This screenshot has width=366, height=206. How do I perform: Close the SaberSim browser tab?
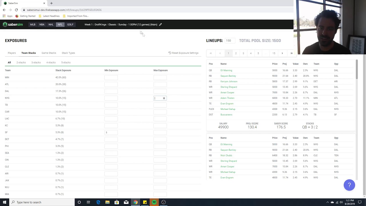tap(44, 3)
